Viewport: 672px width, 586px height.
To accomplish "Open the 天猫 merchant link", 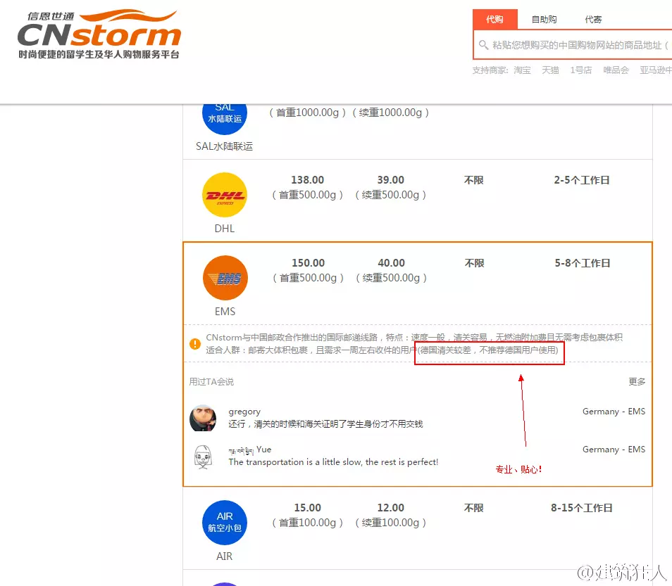I will 550,70.
